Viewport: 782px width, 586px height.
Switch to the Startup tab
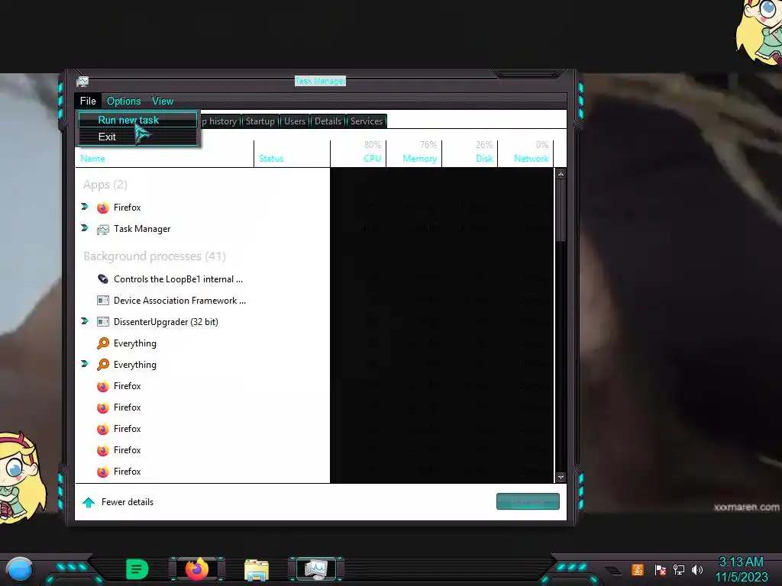[x=260, y=121]
